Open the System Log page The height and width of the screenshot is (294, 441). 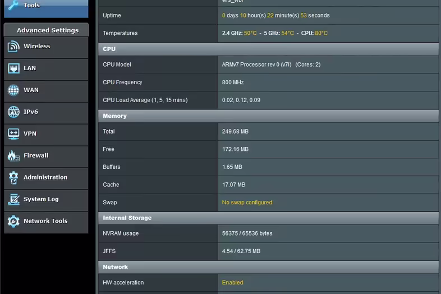[46, 200]
